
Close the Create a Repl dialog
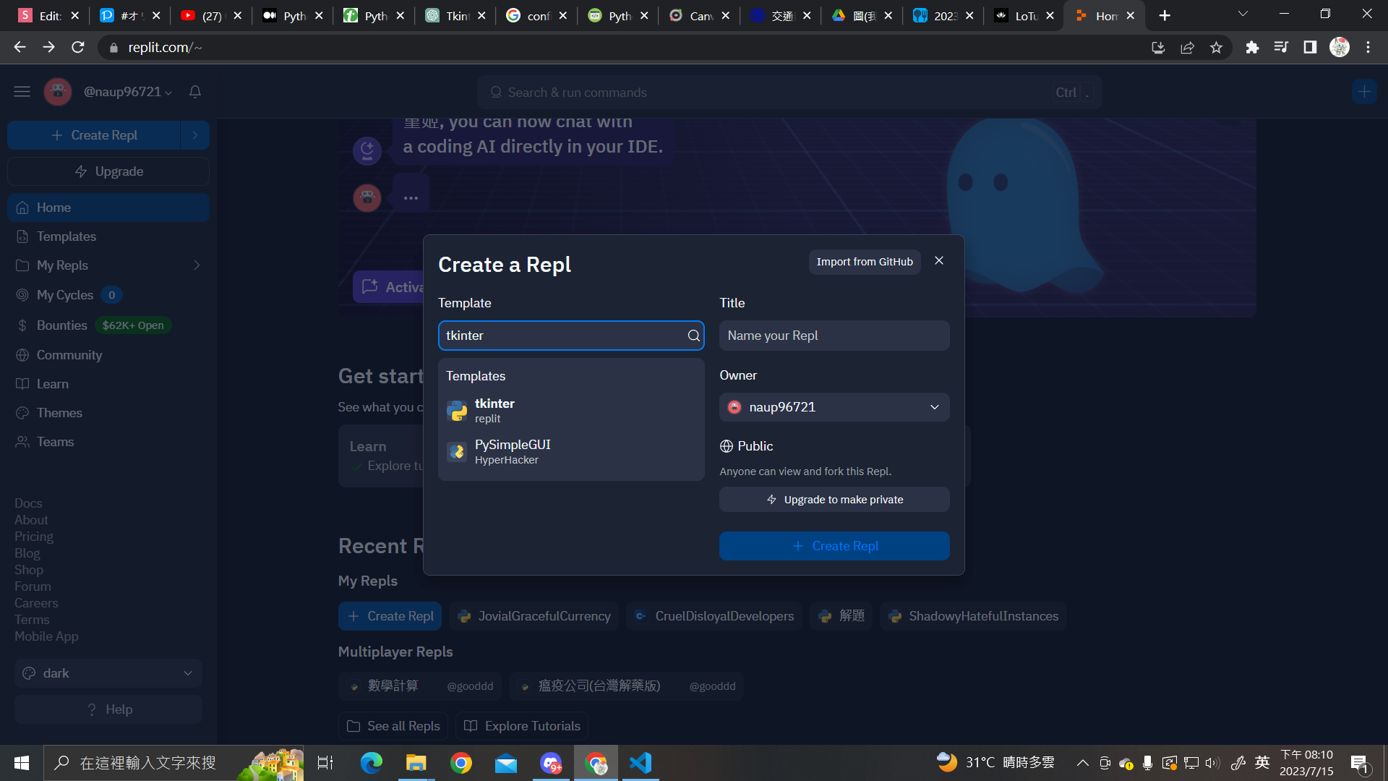tap(939, 261)
